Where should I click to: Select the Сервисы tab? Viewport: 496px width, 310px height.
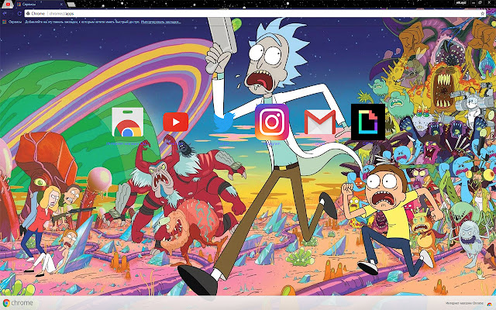pyautogui.click(x=38, y=5)
